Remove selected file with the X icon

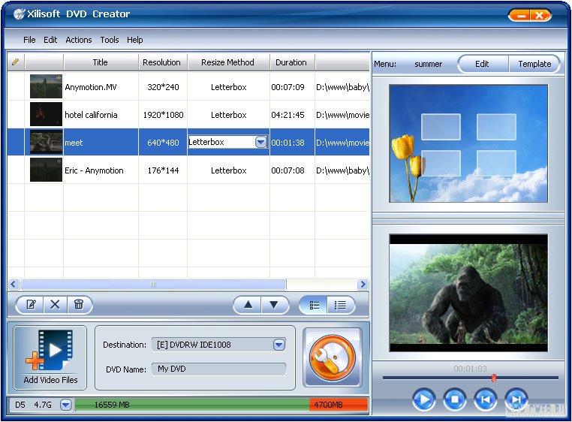(x=55, y=305)
